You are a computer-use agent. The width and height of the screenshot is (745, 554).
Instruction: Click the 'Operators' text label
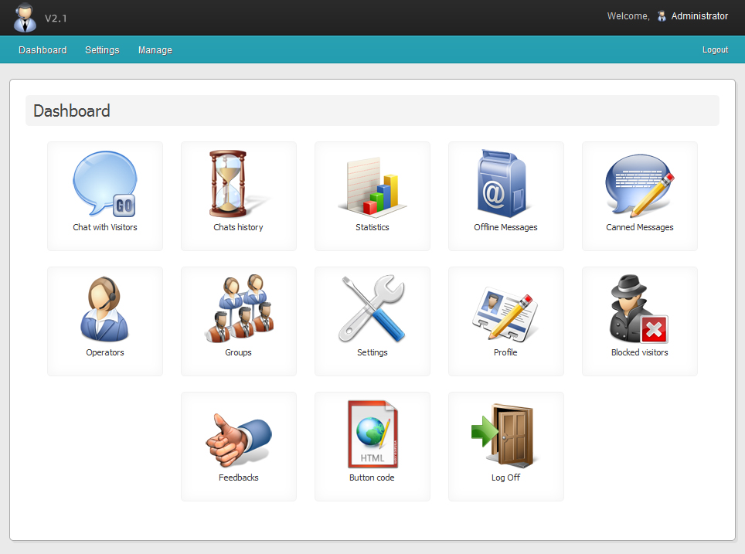(105, 352)
